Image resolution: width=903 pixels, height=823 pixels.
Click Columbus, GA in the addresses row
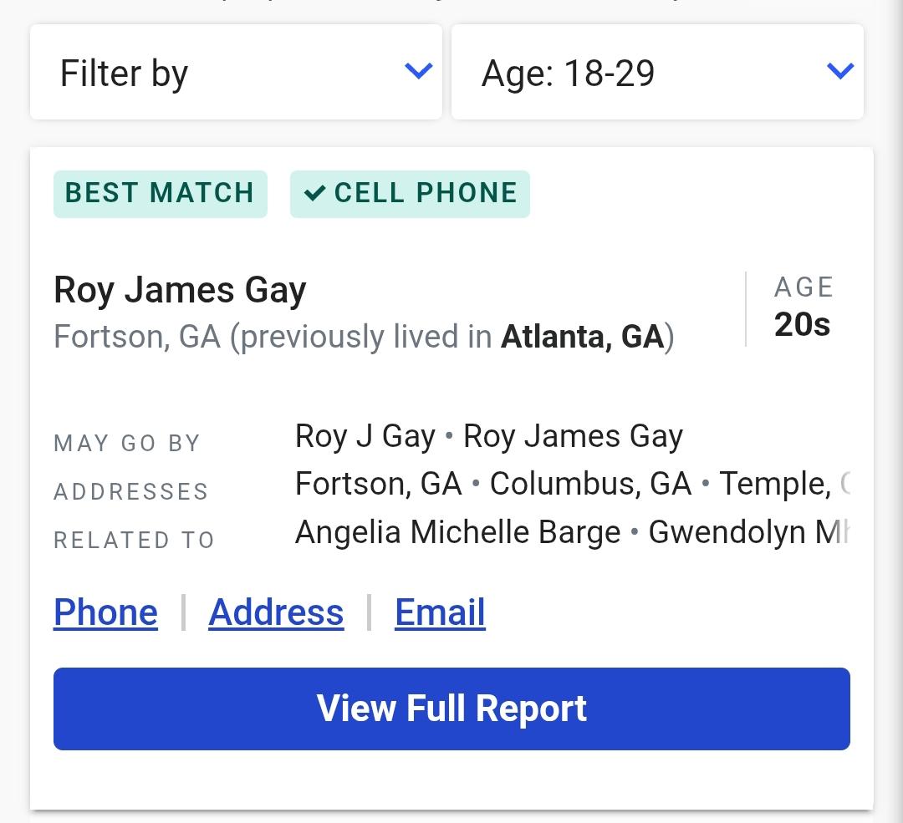[x=590, y=484]
